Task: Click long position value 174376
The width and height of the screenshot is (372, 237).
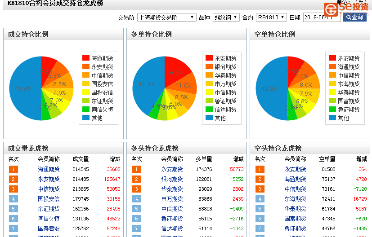Action: [204, 169]
